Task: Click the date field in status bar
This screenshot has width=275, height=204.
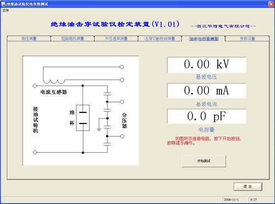Action: click(232, 200)
